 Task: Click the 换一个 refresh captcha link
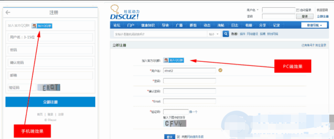click(193, 112)
